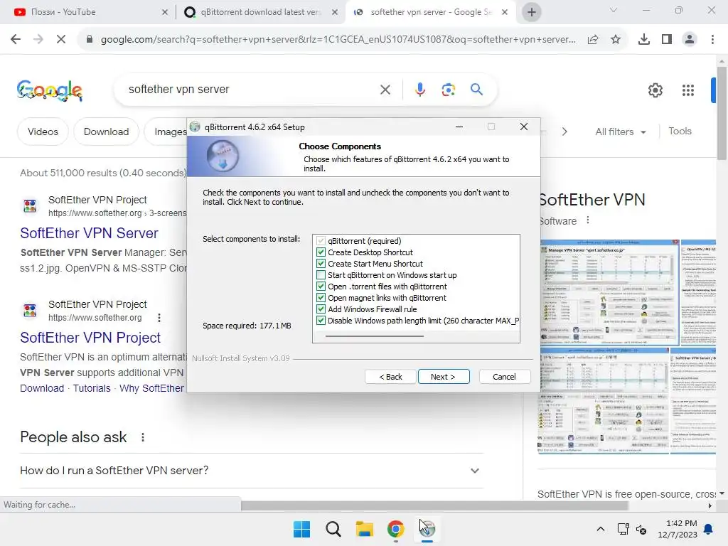728x546 pixels.
Task: Cancel the qBittorrent Setup
Action: click(504, 377)
